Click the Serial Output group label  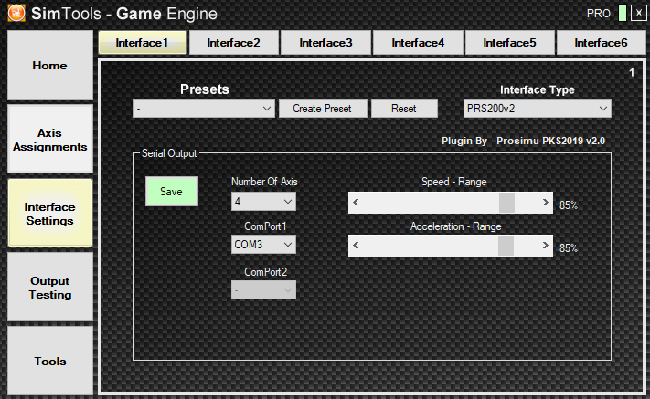(169, 153)
